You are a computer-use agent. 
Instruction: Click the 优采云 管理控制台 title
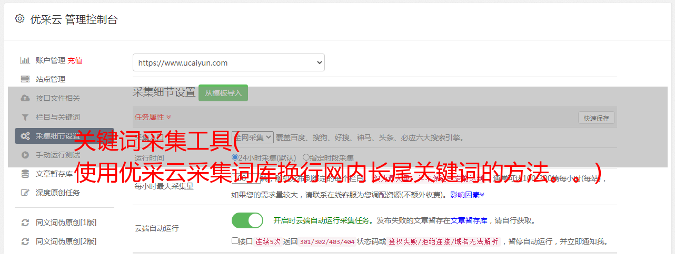tap(74, 19)
